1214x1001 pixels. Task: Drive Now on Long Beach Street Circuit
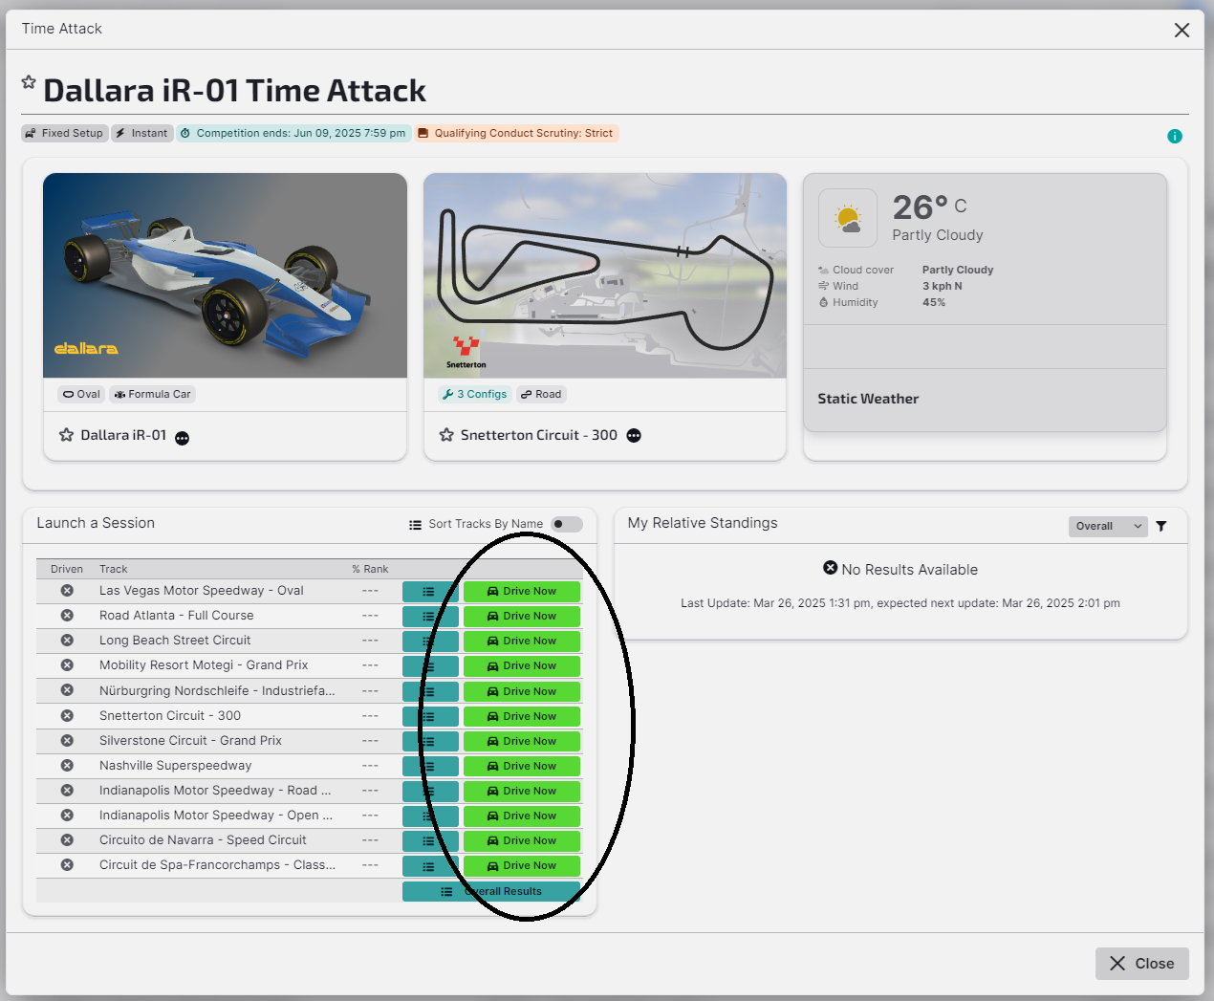(x=522, y=642)
